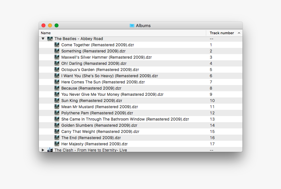Click the artwork icon for The End
Screen dimensions: 281x189
pos(57,138)
